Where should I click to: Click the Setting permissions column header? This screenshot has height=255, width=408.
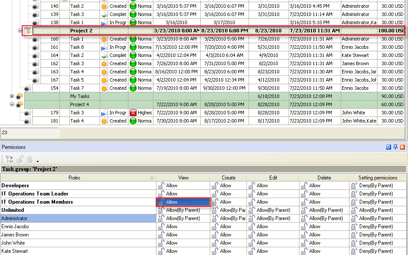point(378,177)
